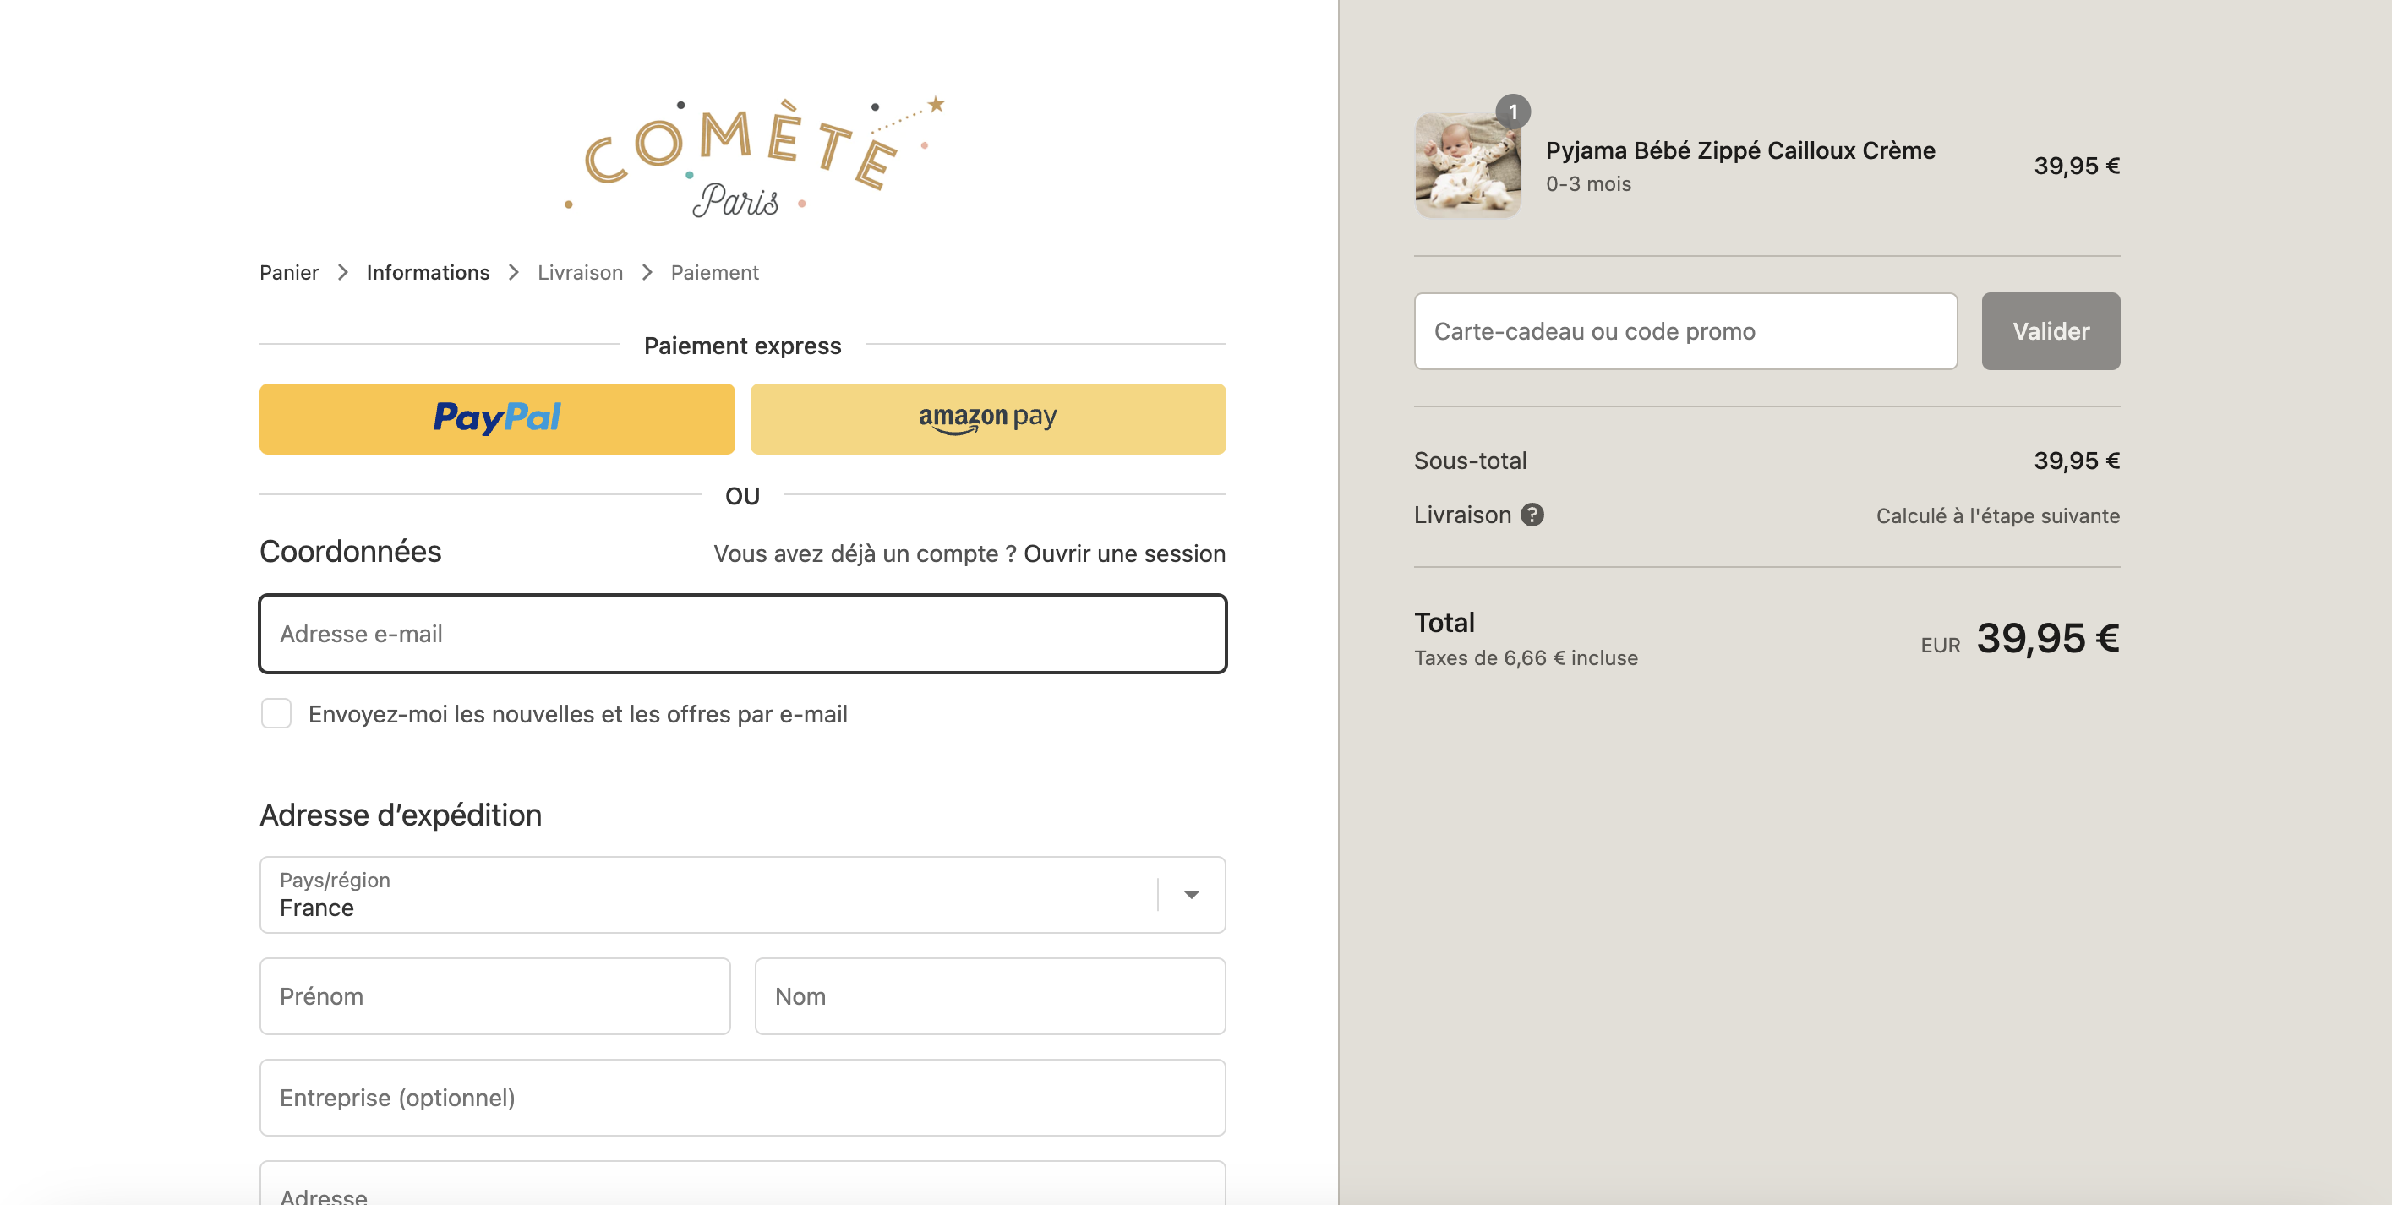
Task: Open the Pyjama Bébé product thumbnail
Action: tap(1467, 166)
